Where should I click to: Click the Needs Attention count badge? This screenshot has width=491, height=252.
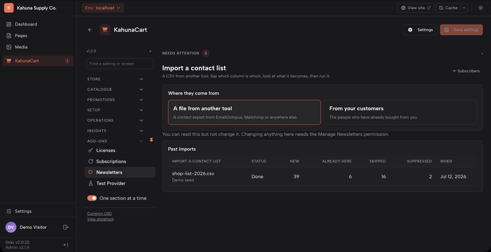206,53
